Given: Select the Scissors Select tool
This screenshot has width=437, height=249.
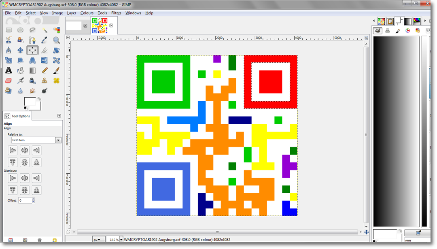Looking at the screenshot, I should 8,40.
